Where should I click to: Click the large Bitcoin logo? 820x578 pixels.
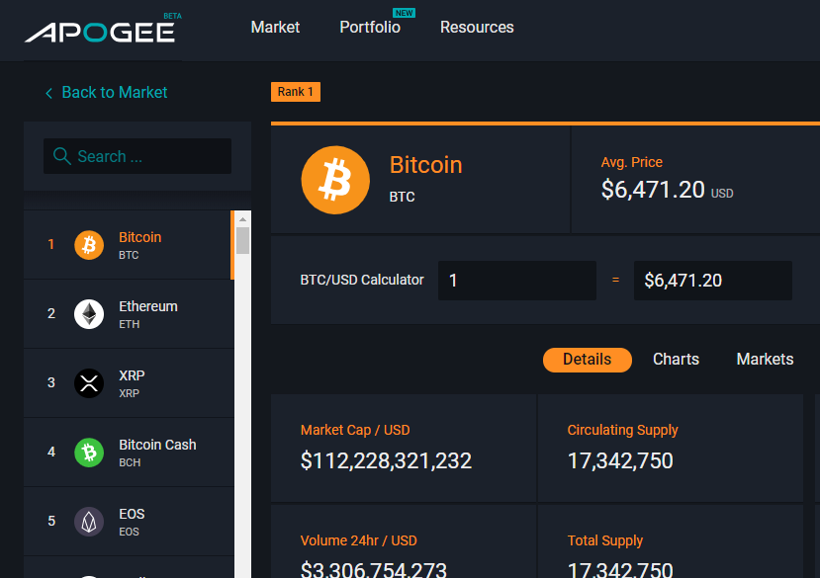335,180
